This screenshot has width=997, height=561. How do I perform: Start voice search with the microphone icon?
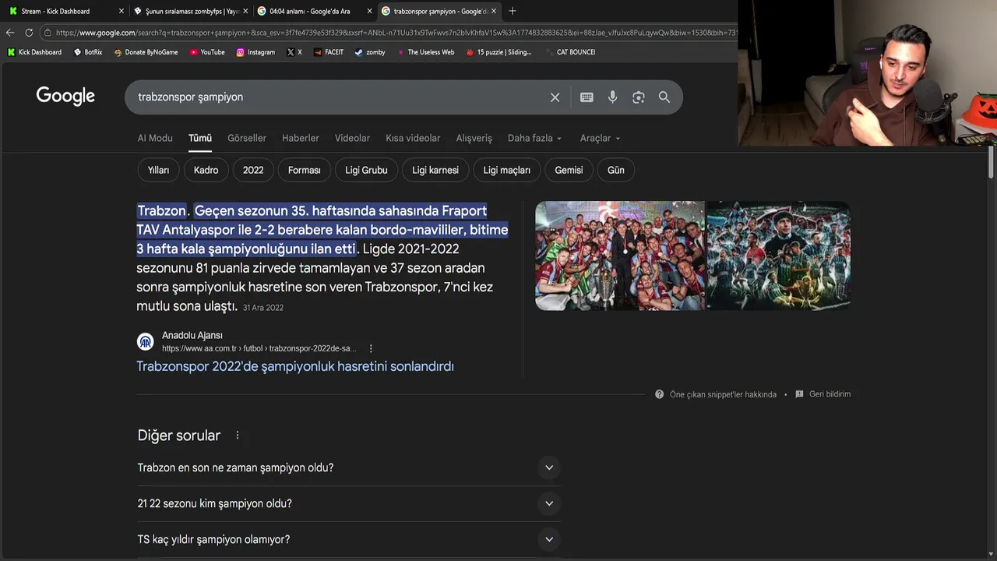point(613,97)
